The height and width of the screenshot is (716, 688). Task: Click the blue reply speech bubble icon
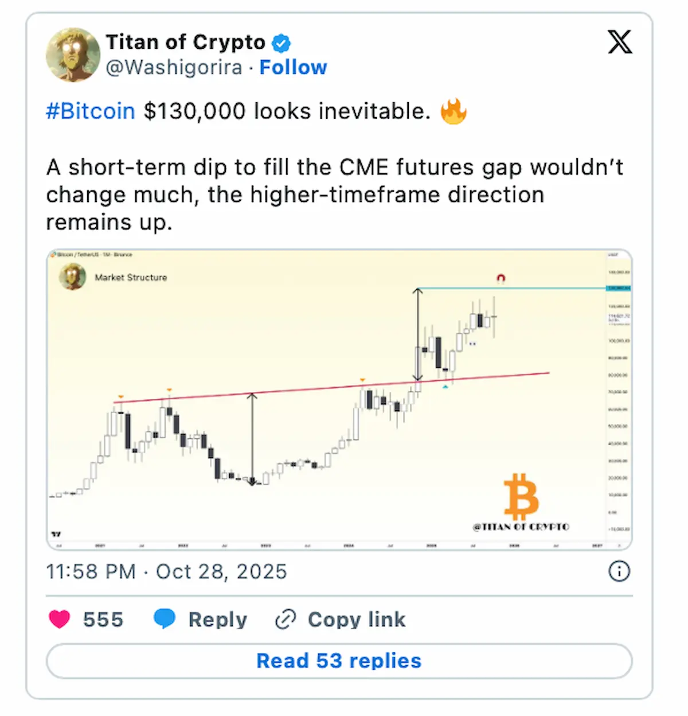click(165, 619)
